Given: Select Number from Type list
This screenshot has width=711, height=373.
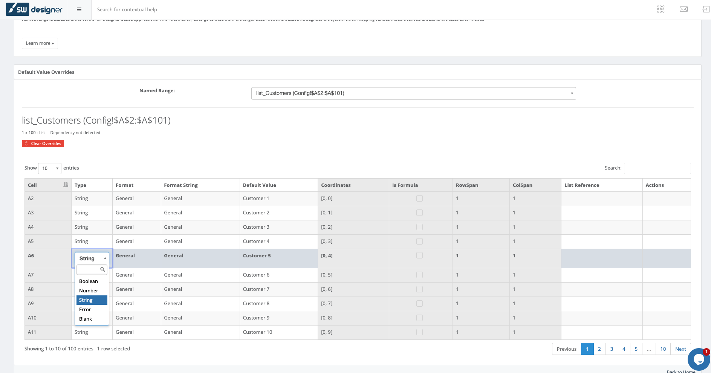Looking at the screenshot, I should 92,291.
